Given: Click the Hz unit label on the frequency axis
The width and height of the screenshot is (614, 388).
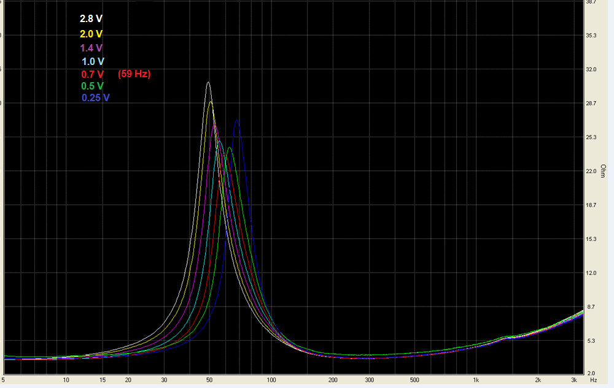Looking at the screenshot, I should (x=593, y=380).
